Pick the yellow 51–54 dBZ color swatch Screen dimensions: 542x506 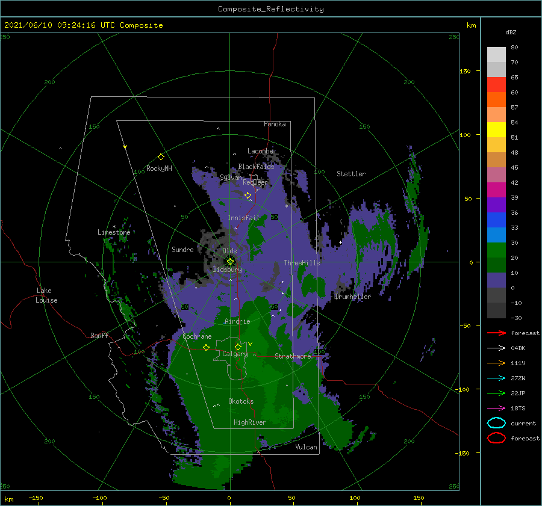(x=496, y=129)
